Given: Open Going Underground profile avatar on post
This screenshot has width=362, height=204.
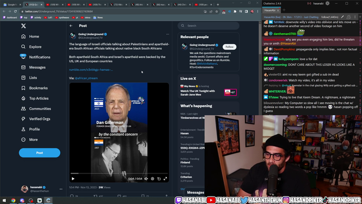Looking at the screenshot, I should coord(73,36).
